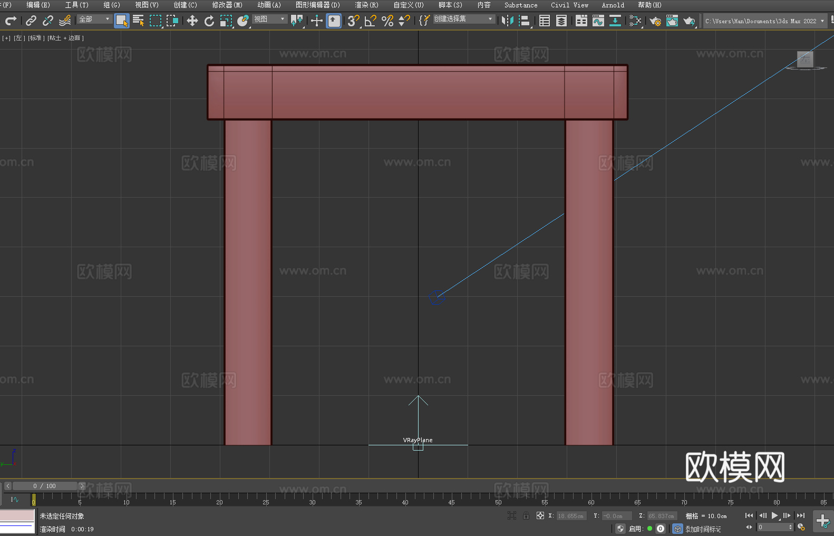Toggle 3D Snaps
This screenshot has height=536, width=834.
click(x=354, y=21)
